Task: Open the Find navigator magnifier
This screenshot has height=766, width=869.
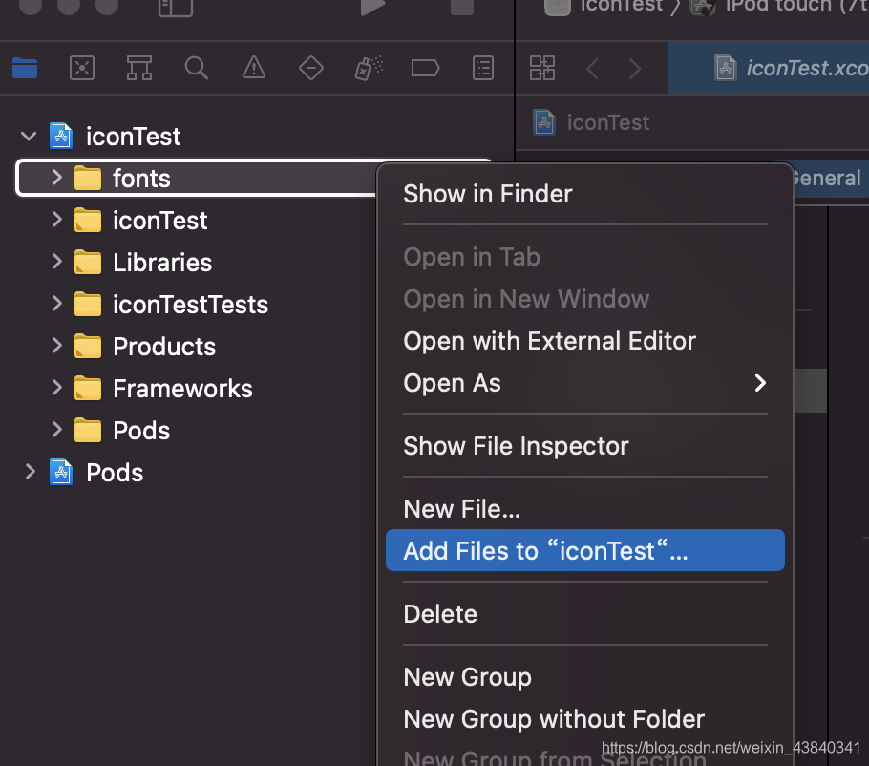Action: click(197, 68)
